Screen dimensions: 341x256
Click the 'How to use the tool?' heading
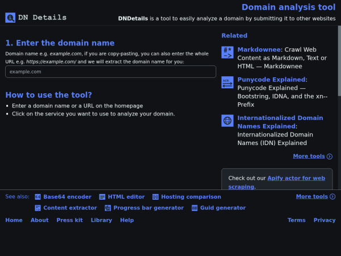(48, 95)
